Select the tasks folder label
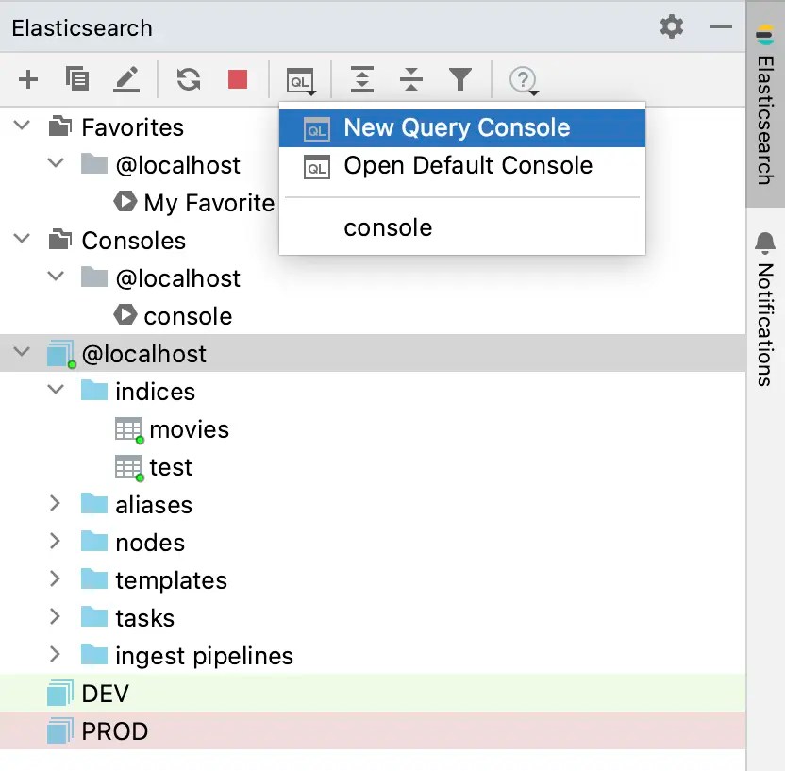This screenshot has width=785, height=771. point(144,618)
